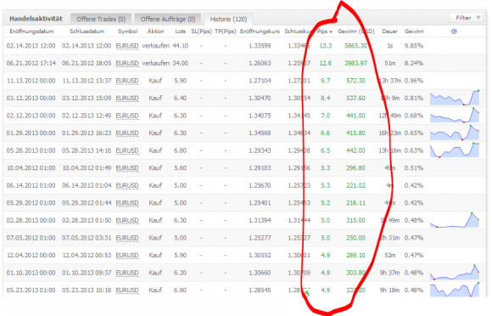492x316 pixels.
Task: Click profit value 572.30
Action: point(355,81)
